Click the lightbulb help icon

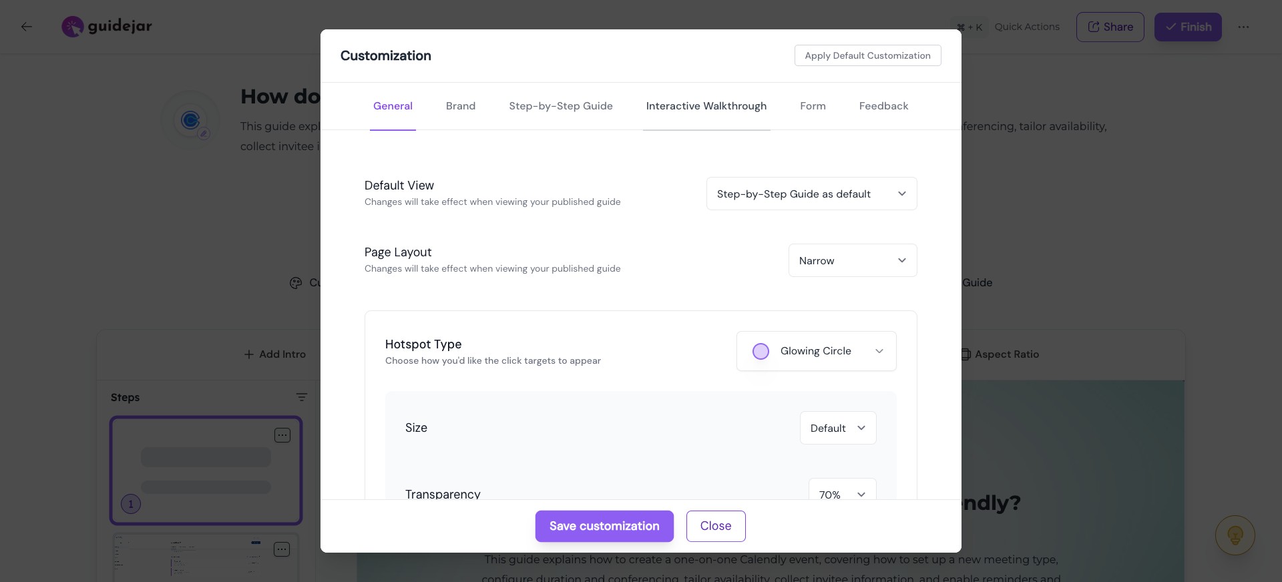(x=1235, y=535)
